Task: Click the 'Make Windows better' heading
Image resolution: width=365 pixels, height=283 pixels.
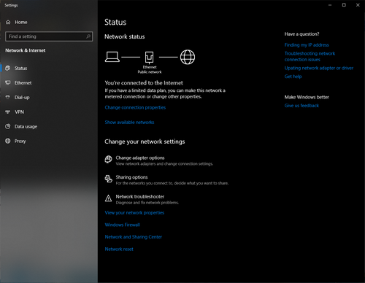Action: [307, 97]
